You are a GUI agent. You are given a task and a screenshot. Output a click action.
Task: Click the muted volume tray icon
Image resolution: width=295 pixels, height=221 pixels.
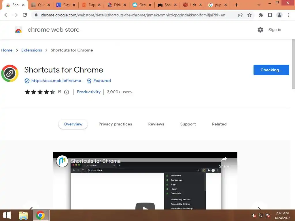(x=254, y=216)
